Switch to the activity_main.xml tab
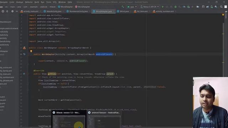 [x=31, y=11]
